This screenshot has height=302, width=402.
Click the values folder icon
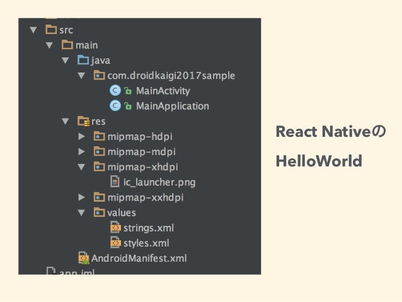point(99,212)
